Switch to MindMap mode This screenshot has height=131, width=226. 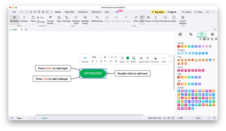[x=14, y=19]
